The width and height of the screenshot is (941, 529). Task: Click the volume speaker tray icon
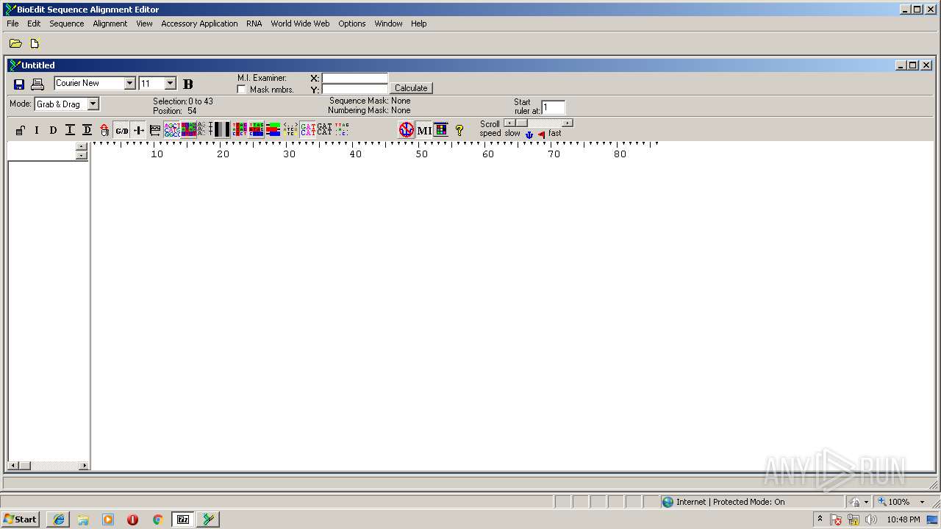pyautogui.click(x=871, y=520)
